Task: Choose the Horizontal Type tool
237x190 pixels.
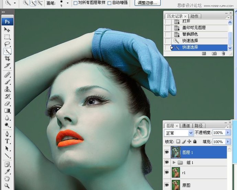Action: point(7,141)
